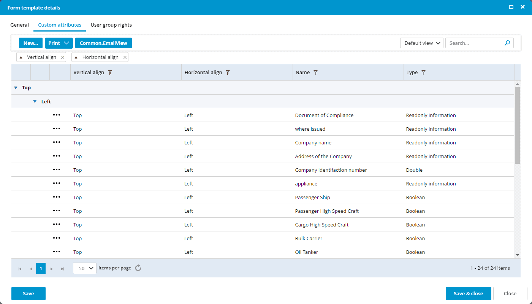Switch to User group rights tab
532x304 pixels.
click(111, 25)
